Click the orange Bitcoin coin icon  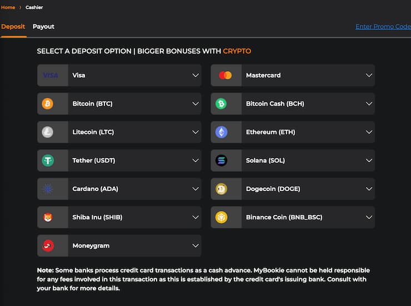[48, 104]
